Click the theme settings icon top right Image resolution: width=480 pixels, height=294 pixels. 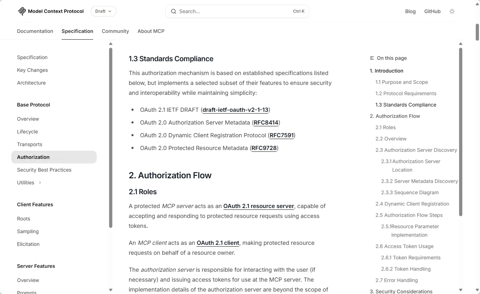pyautogui.click(x=452, y=11)
